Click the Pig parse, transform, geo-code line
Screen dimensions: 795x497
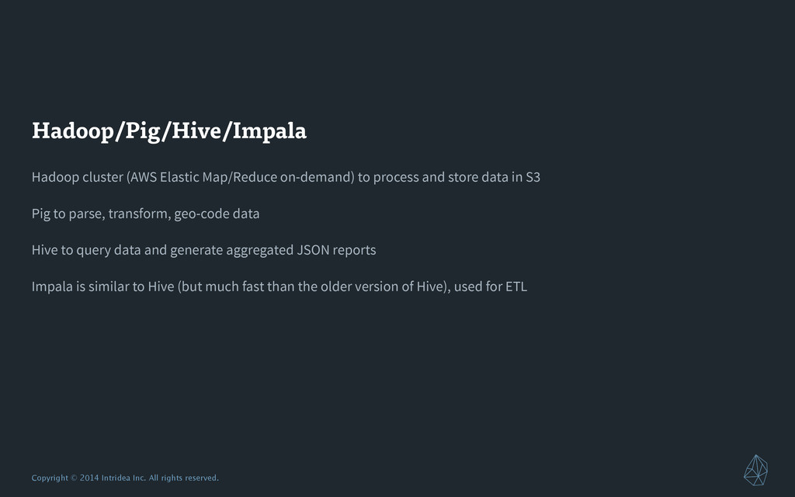[145, 214]
